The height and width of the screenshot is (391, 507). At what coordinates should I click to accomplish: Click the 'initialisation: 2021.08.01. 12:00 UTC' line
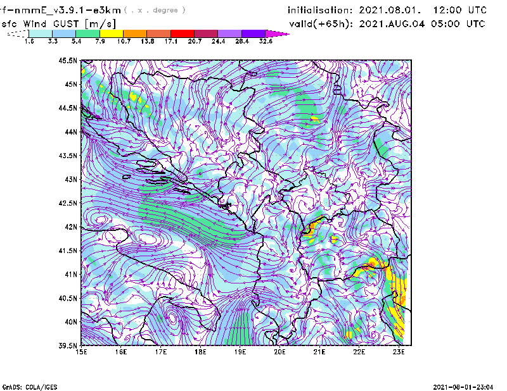pos(387,10)
